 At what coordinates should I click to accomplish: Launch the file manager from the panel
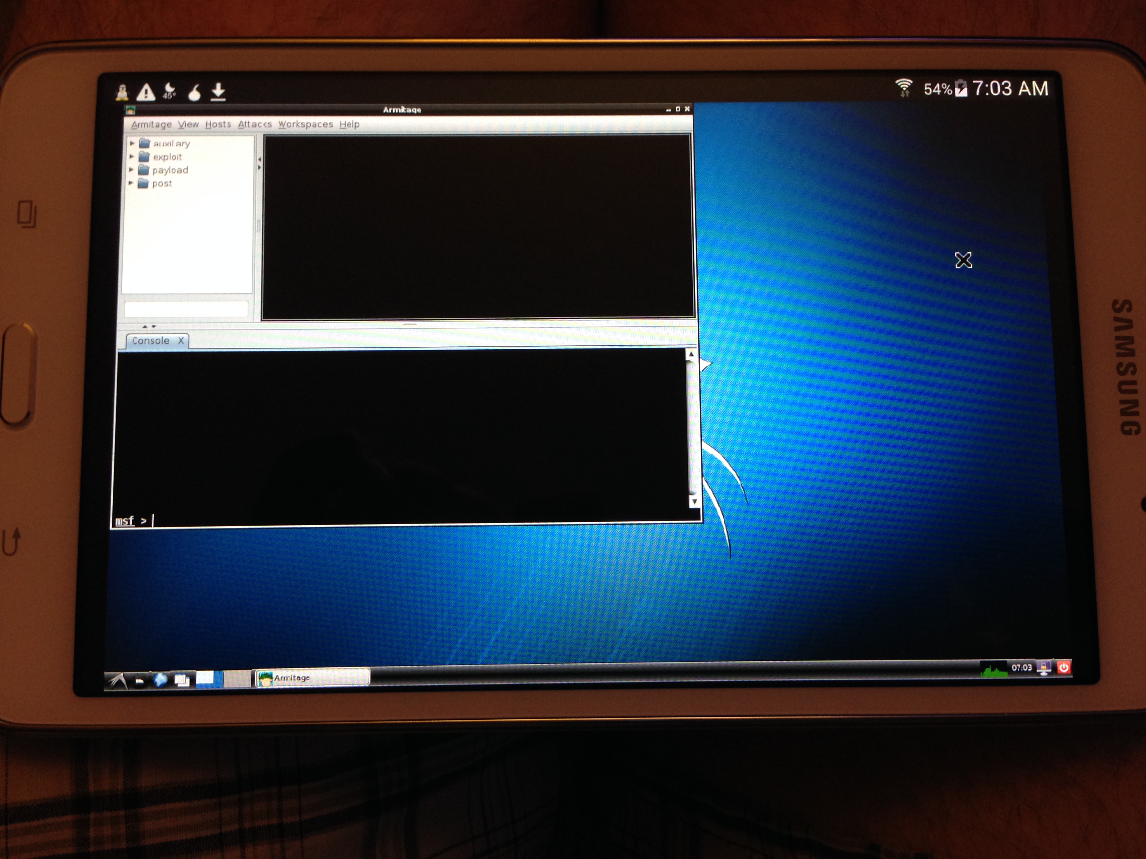(x=139, y=681)
